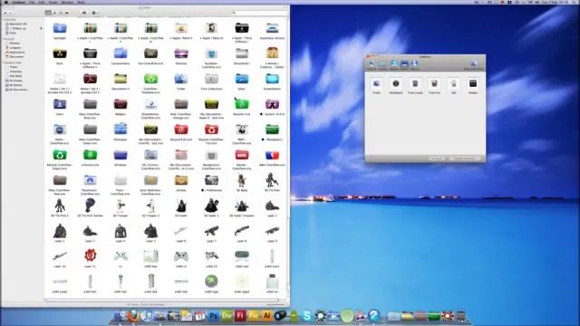Select the black Burn folder icon
Screen dimensions: 580x326
coord(60,54)
